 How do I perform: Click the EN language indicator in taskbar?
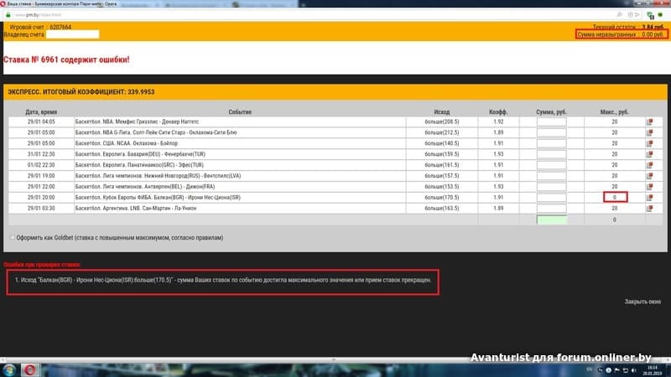[590, 369]
